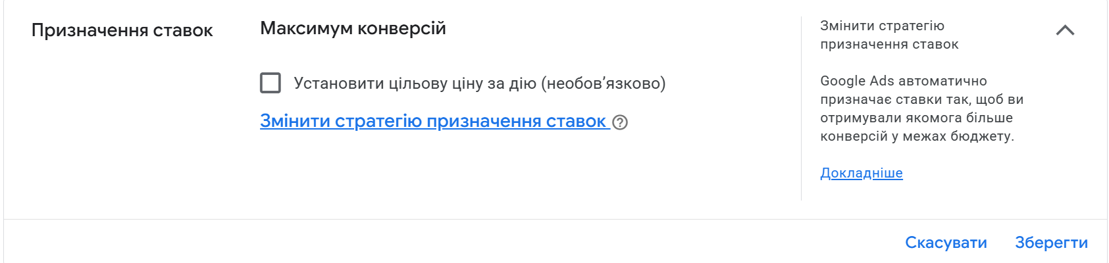Click the gray "призначення ставок" title line
This screenshot has width=1109, height=263.
(889, 44)
